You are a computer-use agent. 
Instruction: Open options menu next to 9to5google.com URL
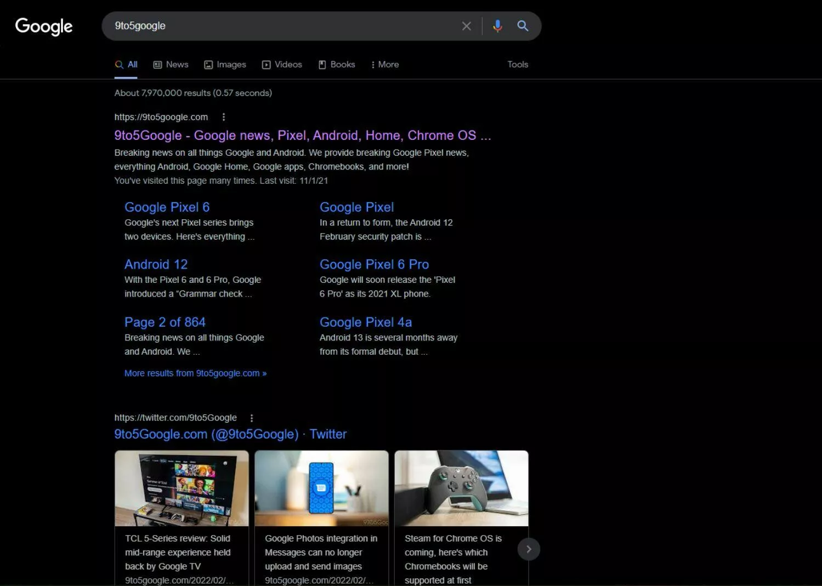[x=223, y=117]
